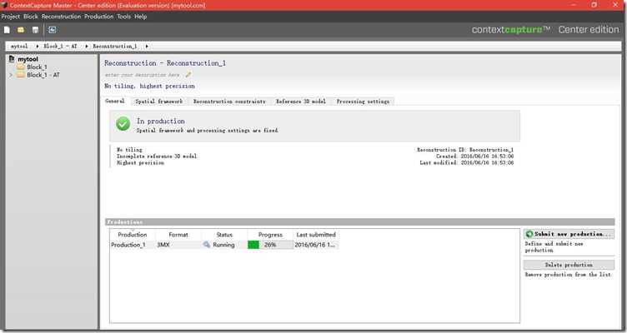Image resolution: width=627 pixels, height=333 pixels.
Task: Open the Reconstruction menu
Action: [x=61, y=17]
